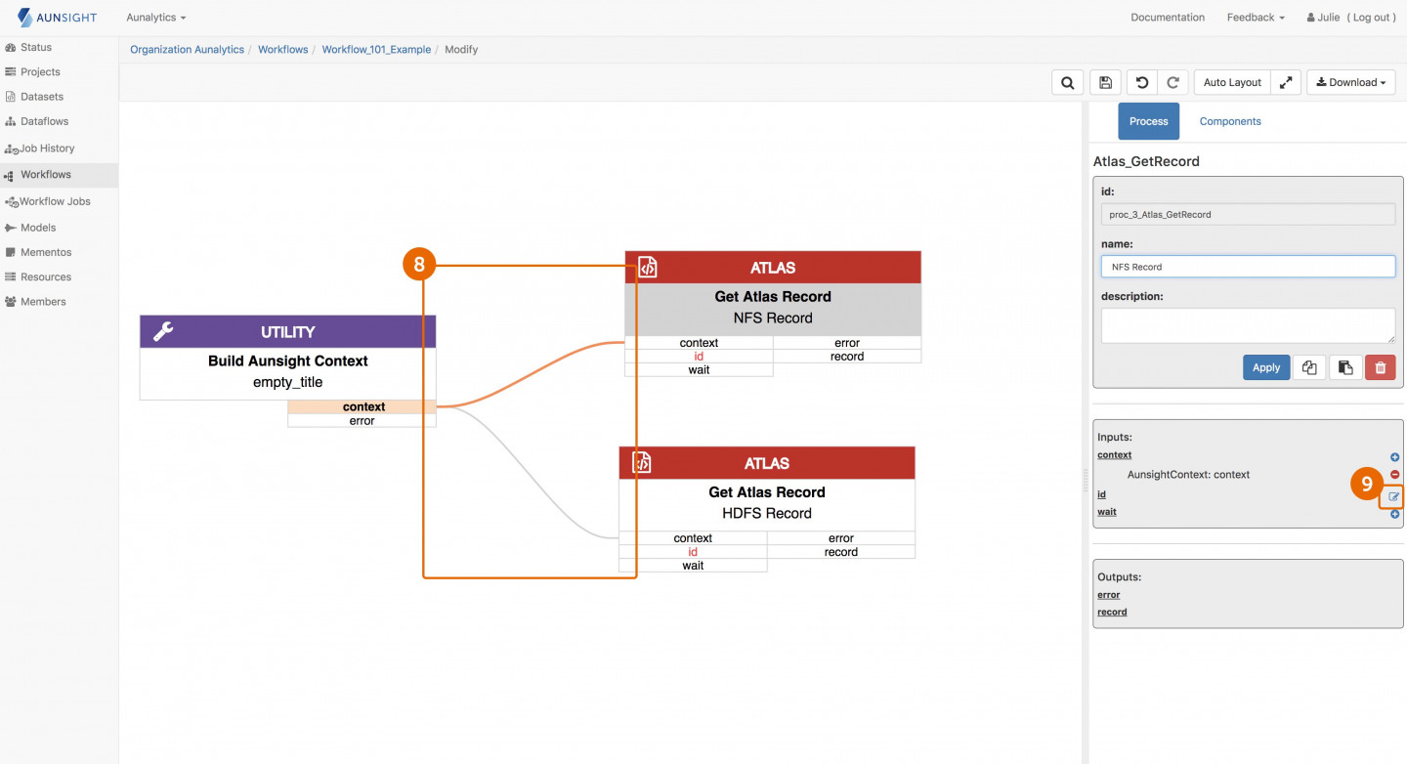This screenshot has width=1407, height=764.
Task: Click the wait input label in Inputs
Action: pos(1107,512)
